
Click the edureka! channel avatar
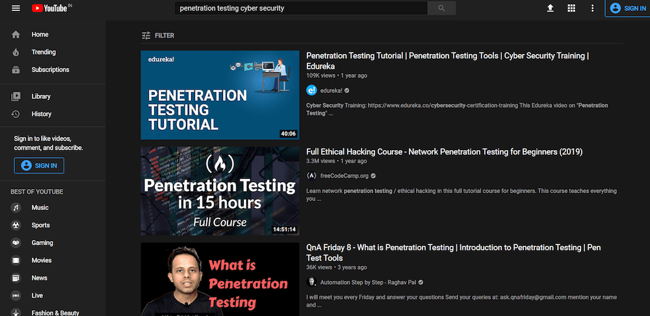(311, 90)
